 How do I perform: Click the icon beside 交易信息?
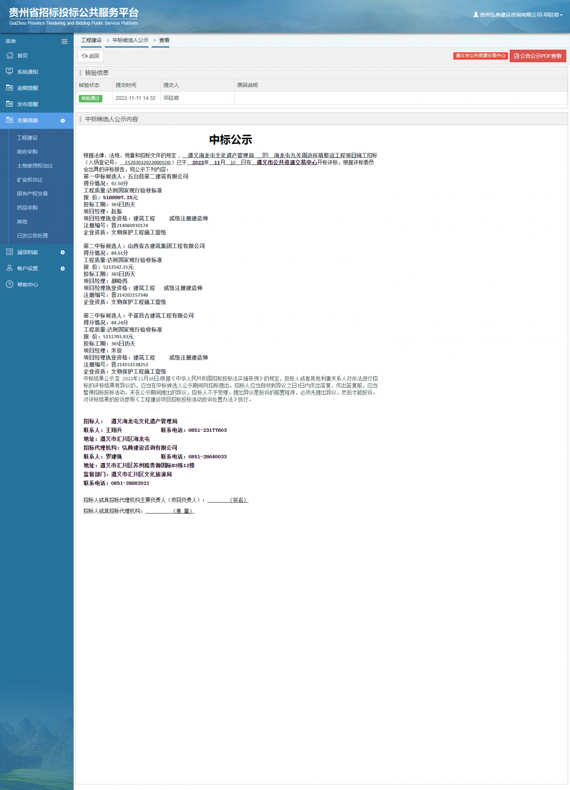pyautogui.click(x=9, y=120)
